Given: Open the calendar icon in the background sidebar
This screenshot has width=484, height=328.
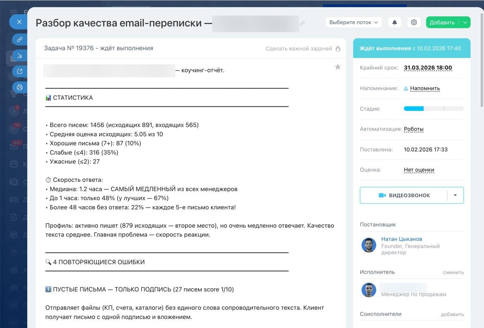Looking at the screenshot, I should pyautogui.click(x=14, y=164).
